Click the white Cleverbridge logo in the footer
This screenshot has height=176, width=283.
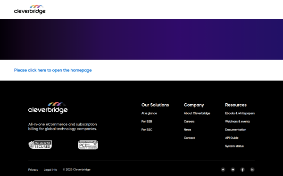[x=48, y=108]
